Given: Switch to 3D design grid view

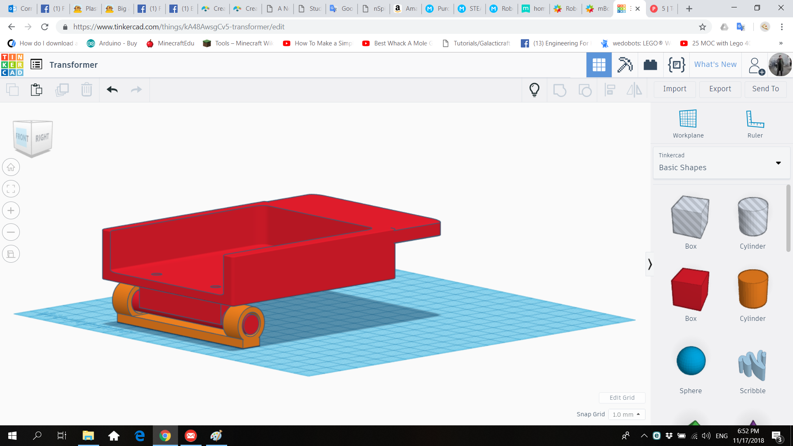Looking at the screenshot, I should pos(599,65).
